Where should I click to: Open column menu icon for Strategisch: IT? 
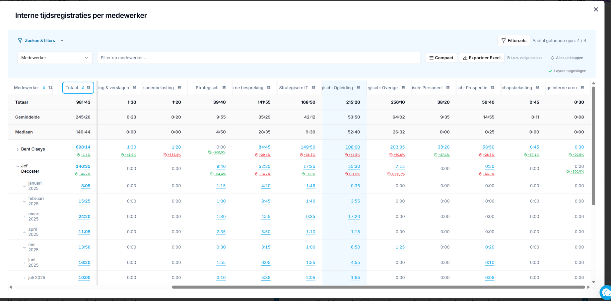(313, 88)
